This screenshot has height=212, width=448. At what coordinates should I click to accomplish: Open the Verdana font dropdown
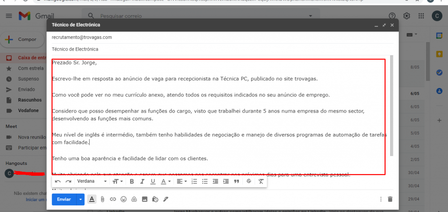(92, 181)
